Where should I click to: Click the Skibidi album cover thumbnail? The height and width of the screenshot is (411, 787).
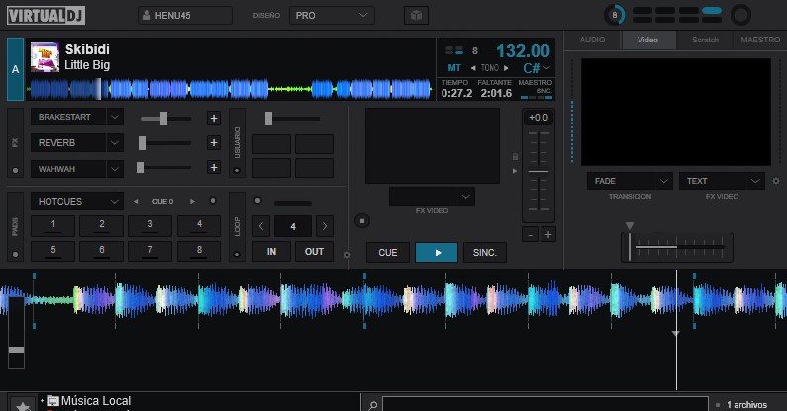pos(45,57)
